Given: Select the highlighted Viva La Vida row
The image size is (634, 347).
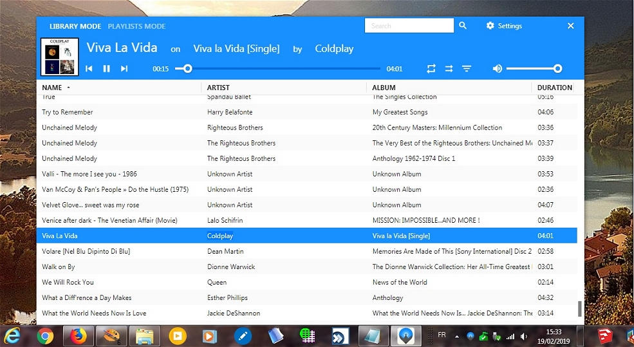Looking at the screenshot, I should click(x=307, y=236).
